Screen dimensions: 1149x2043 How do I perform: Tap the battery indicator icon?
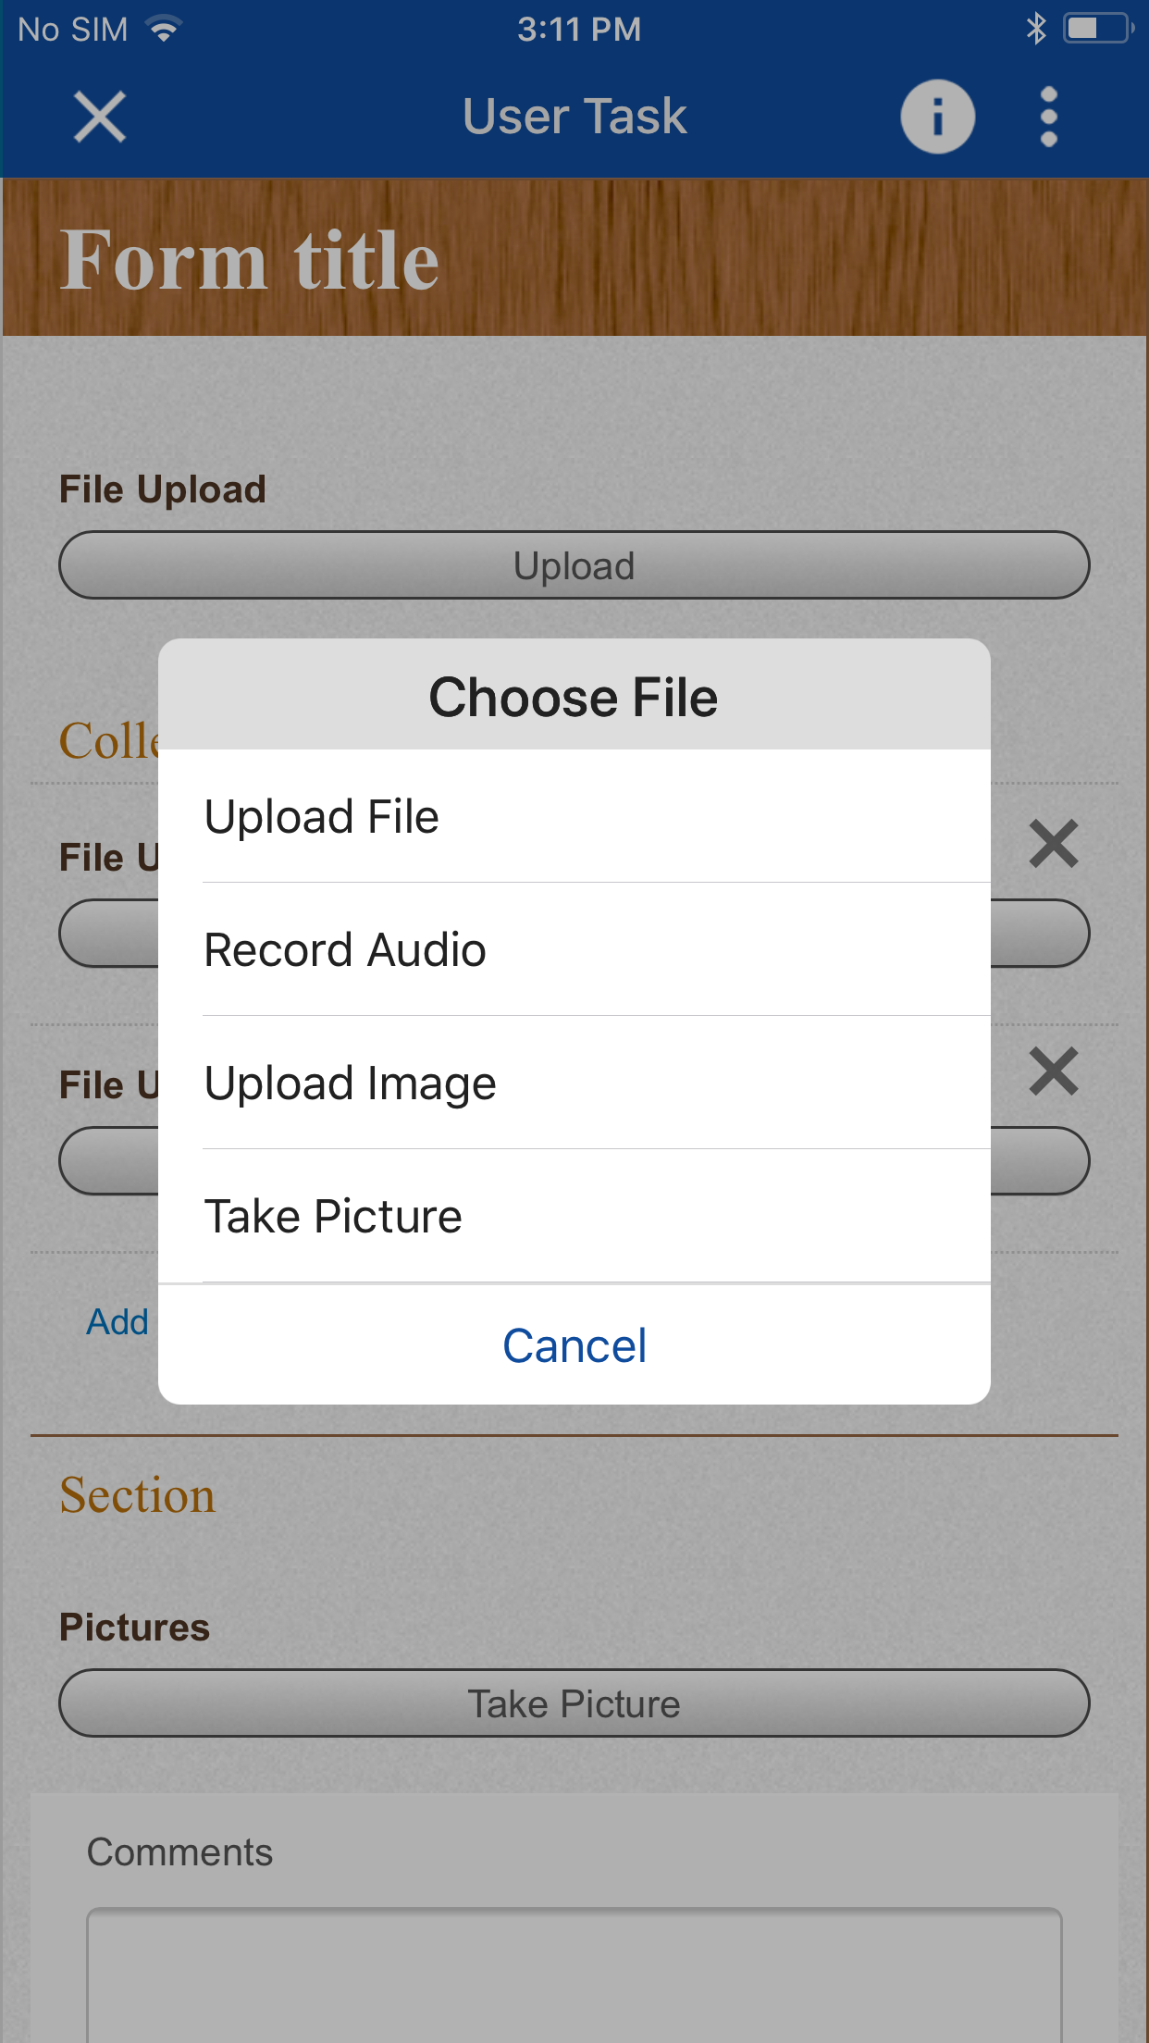[x=1097, y=30]
